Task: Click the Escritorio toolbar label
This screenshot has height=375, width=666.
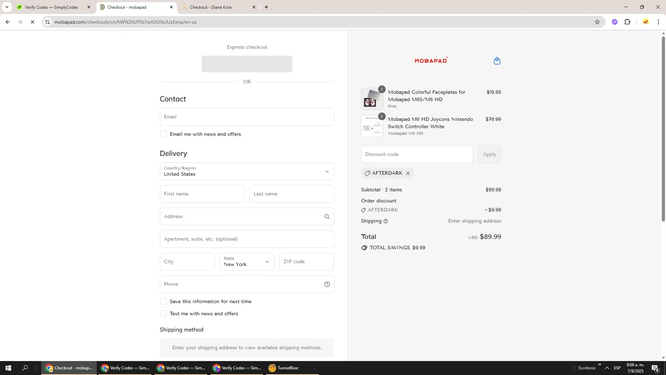Action: (x=587, y=368)
